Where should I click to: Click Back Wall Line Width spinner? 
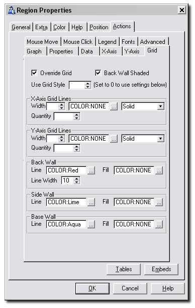point(77,180)
